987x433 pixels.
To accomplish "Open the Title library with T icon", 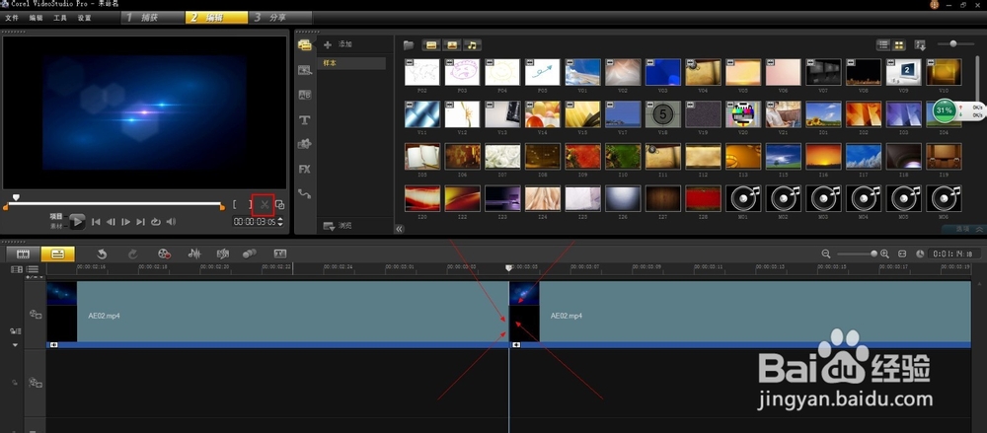I will tap(305, 119).
